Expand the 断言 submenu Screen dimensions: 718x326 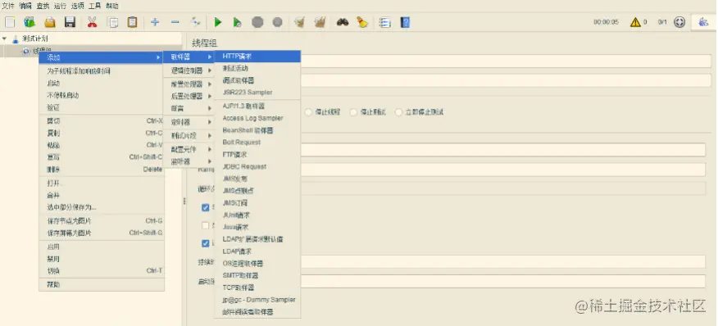click(189, 108)
